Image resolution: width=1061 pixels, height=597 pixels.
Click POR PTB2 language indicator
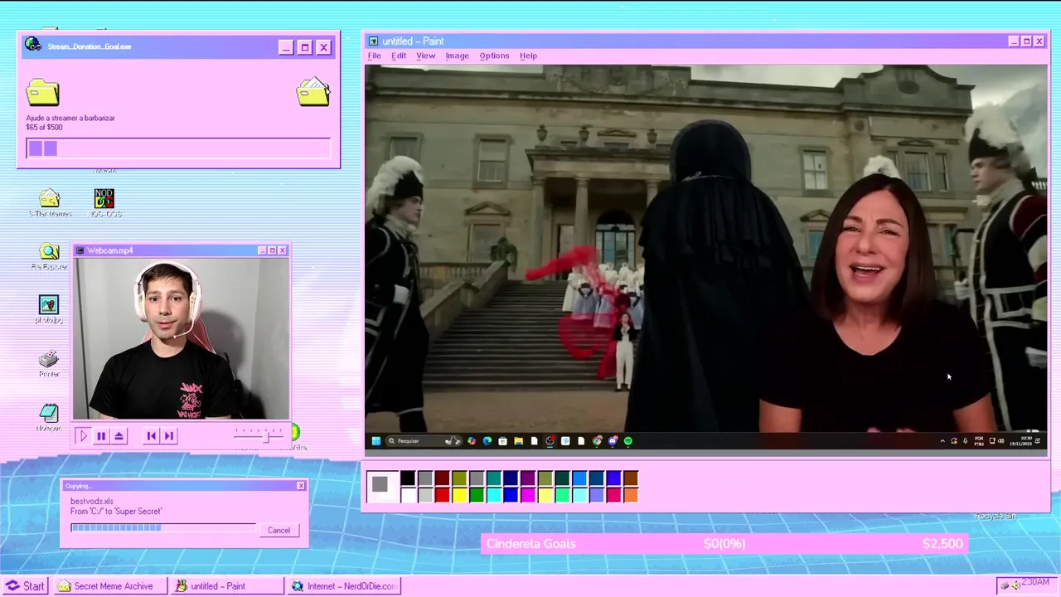979,441
